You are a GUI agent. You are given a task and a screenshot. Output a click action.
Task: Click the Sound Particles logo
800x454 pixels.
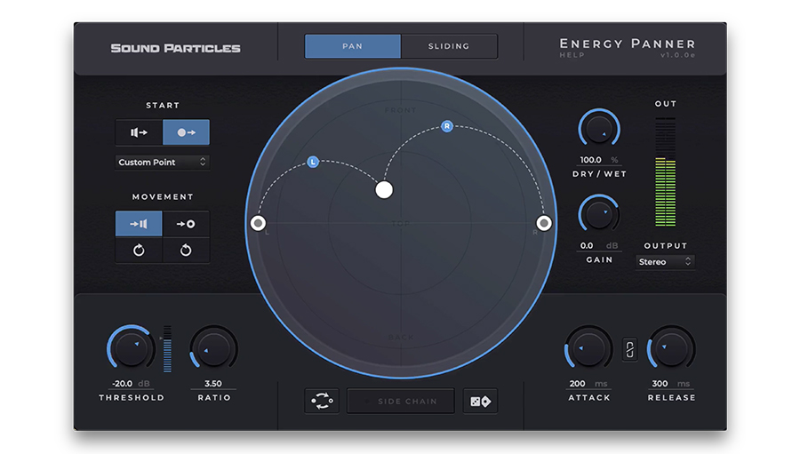click(x=175, y=48)
